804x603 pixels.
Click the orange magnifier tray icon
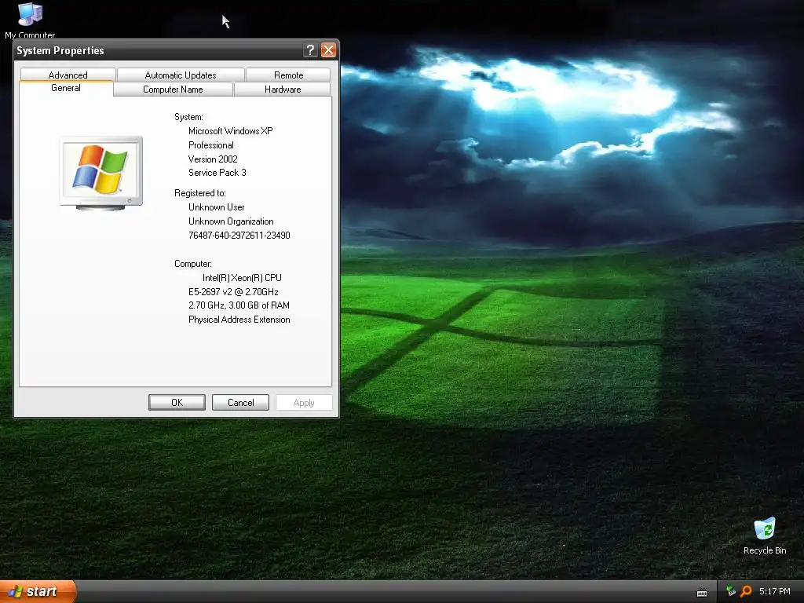click(x=746, y=591)
